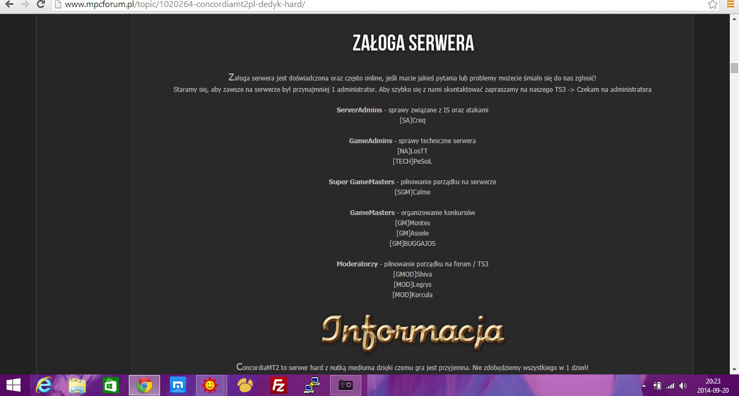Open the Windows Start button
Screen dimensions: 739x396
point(13,385)
